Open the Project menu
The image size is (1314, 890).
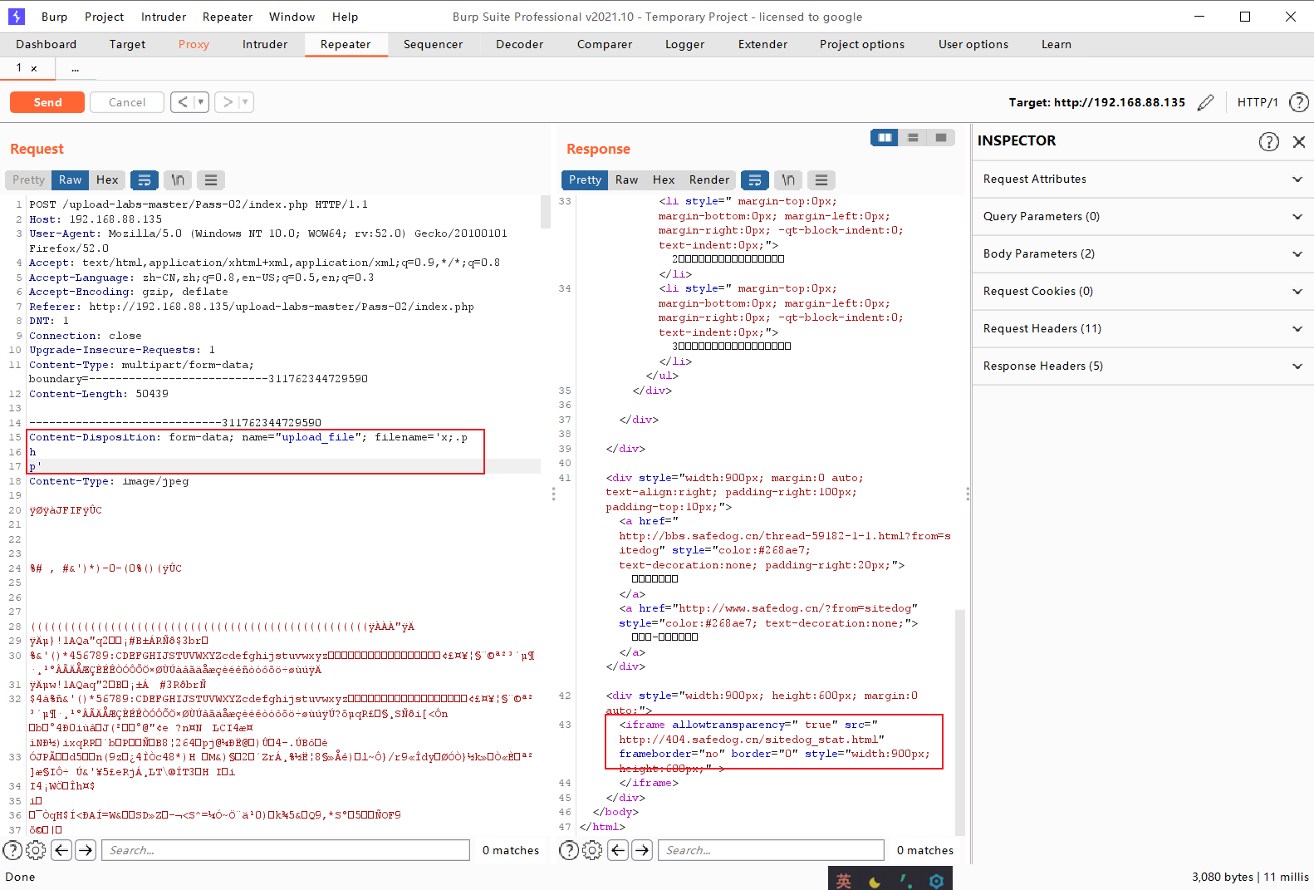click(x=104, y=17)
